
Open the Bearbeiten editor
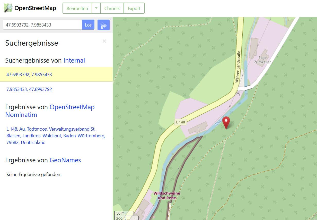click(x=77, y=8)
